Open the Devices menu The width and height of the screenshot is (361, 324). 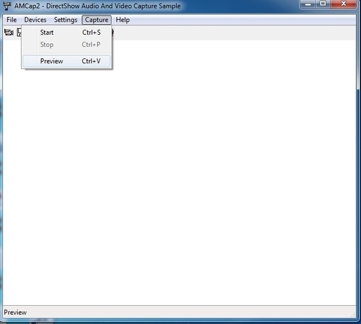pos(35,20)
